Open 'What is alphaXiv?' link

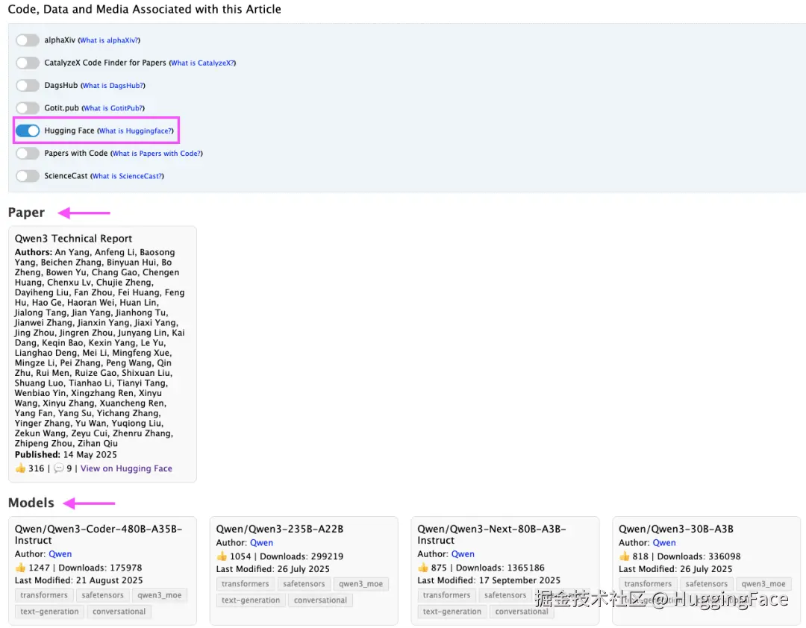109,40
